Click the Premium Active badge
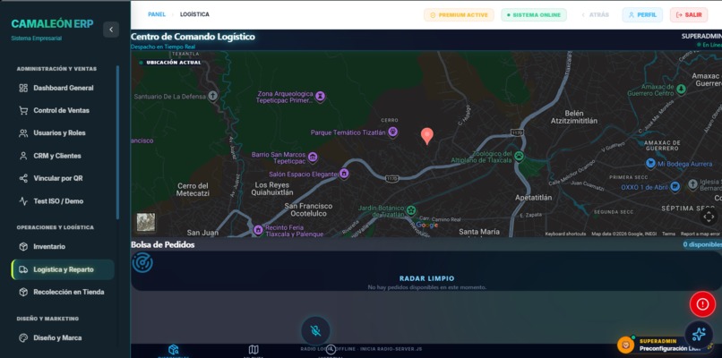This screenshot has height=358, width=722. (x=459, y=14)
